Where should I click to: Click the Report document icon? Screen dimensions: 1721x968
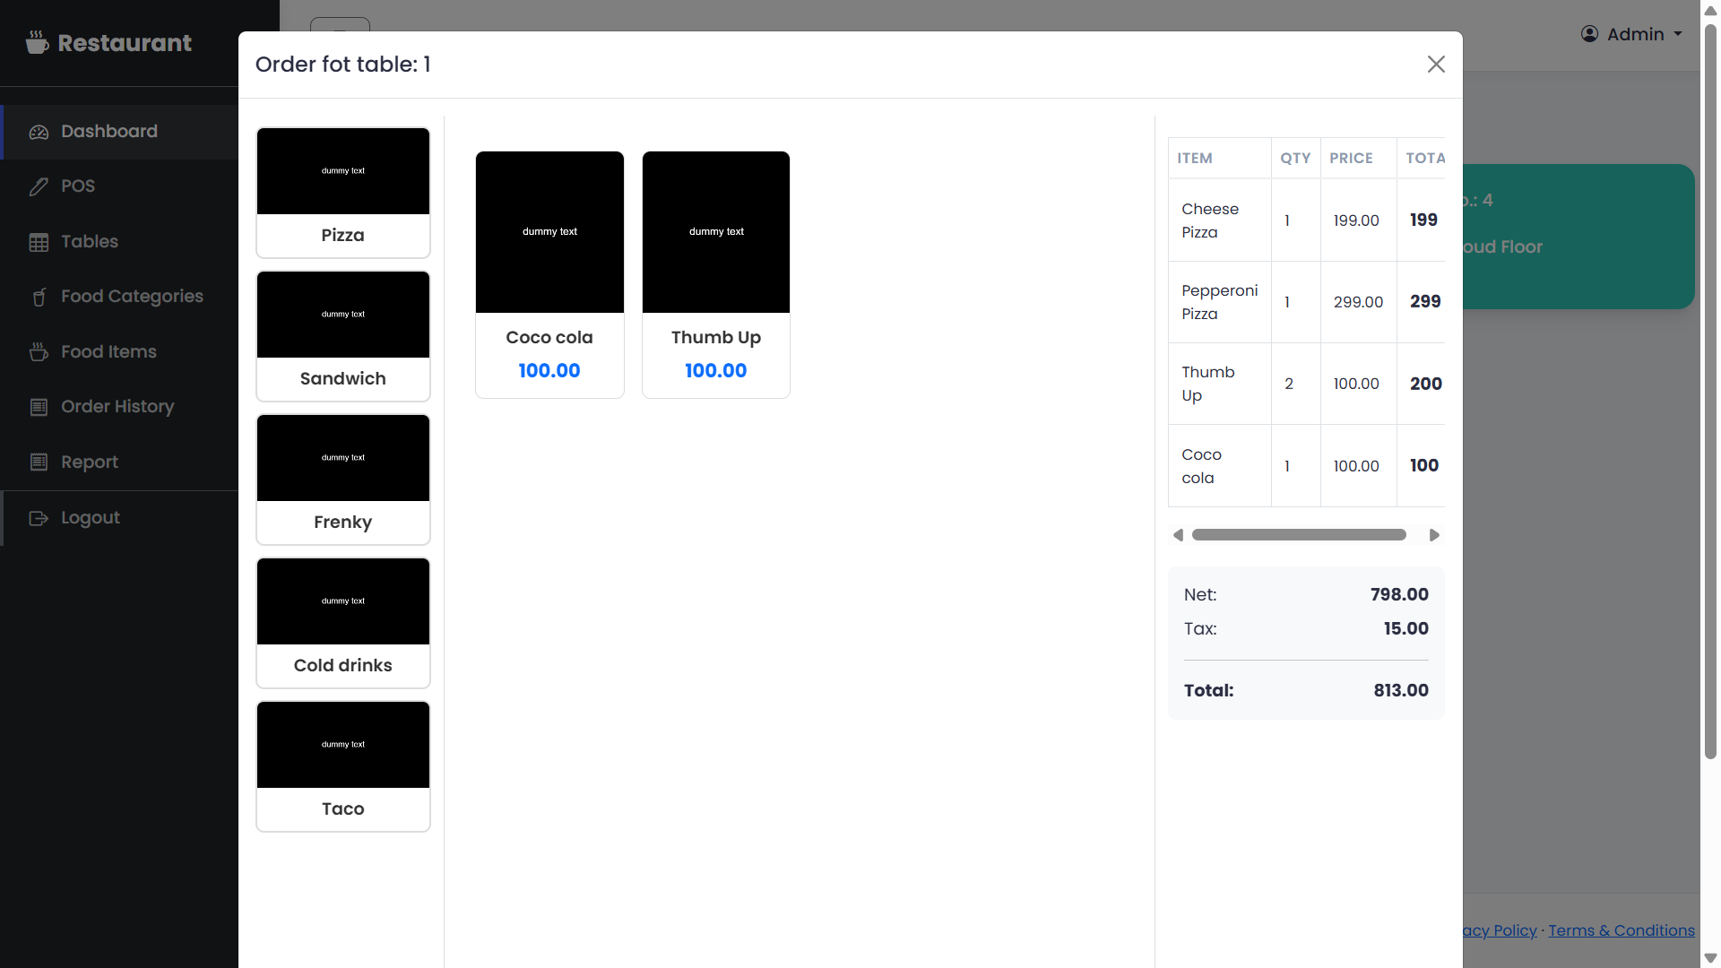coord(39,462)
